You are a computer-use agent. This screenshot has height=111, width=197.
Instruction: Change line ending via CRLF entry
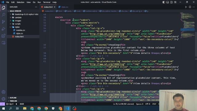click(154, 104)
